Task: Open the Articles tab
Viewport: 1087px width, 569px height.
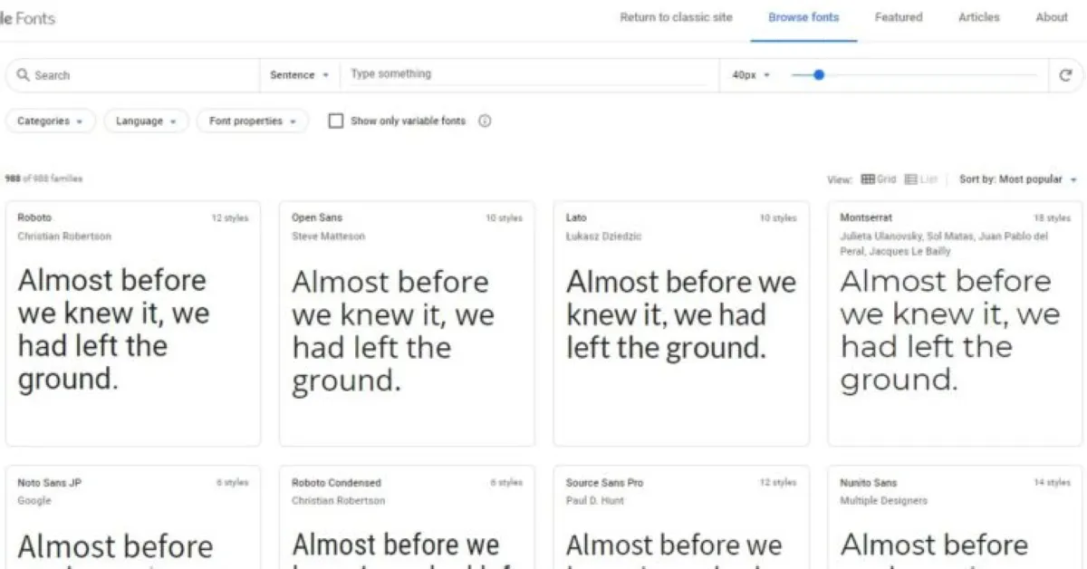Action: [x=978, y=17]
